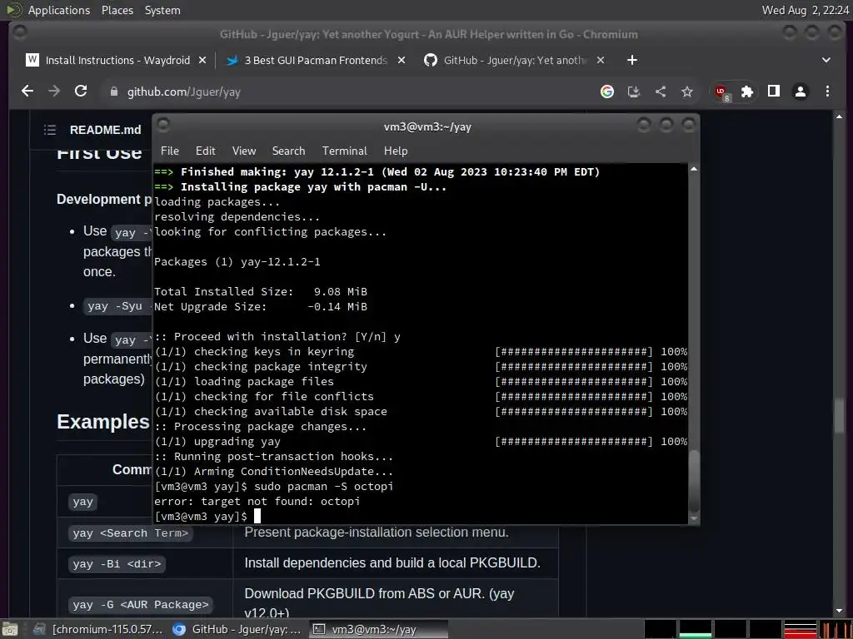This screenshot has height=639, width=853.
Task: Click Chromium page scrollbar up arrow
Action: pos(839,116)
